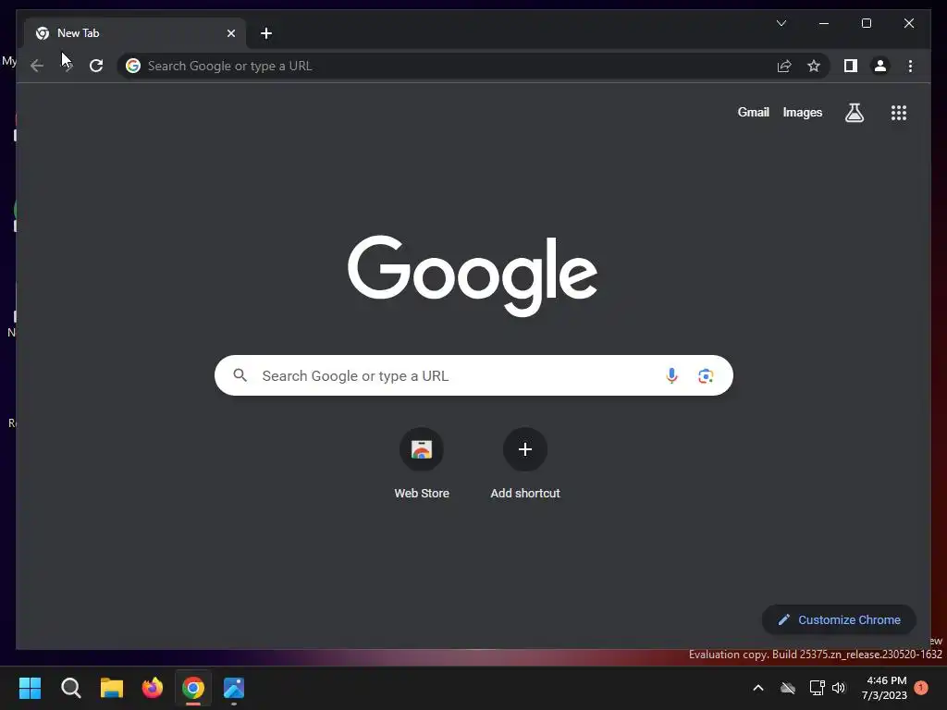Open File Explorer from taskbar
This screenshot has width=947, height=710.
coord(112,688)
